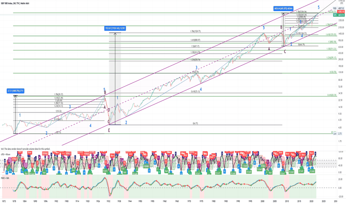This screenshot has height=204, width=346.
Task: Select the Low 2.73 price label
Action: point(338,134)
